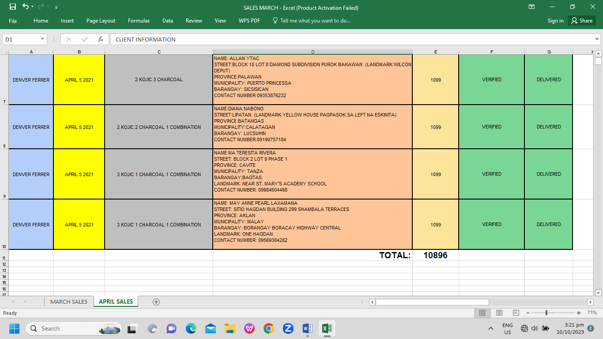The image size is (603, 339).
Task: Click the zoom slider handle
Action: pos(546,313)
